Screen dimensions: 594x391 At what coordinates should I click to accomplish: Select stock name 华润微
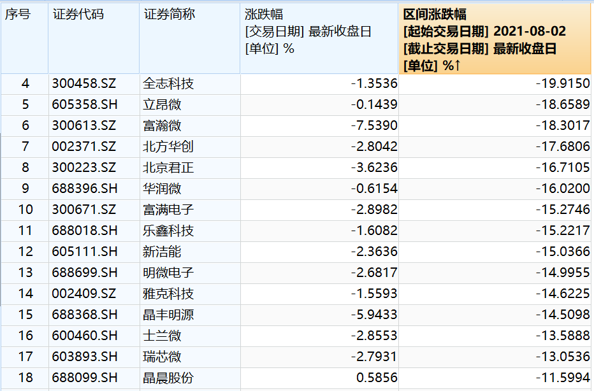pos(162,188)
